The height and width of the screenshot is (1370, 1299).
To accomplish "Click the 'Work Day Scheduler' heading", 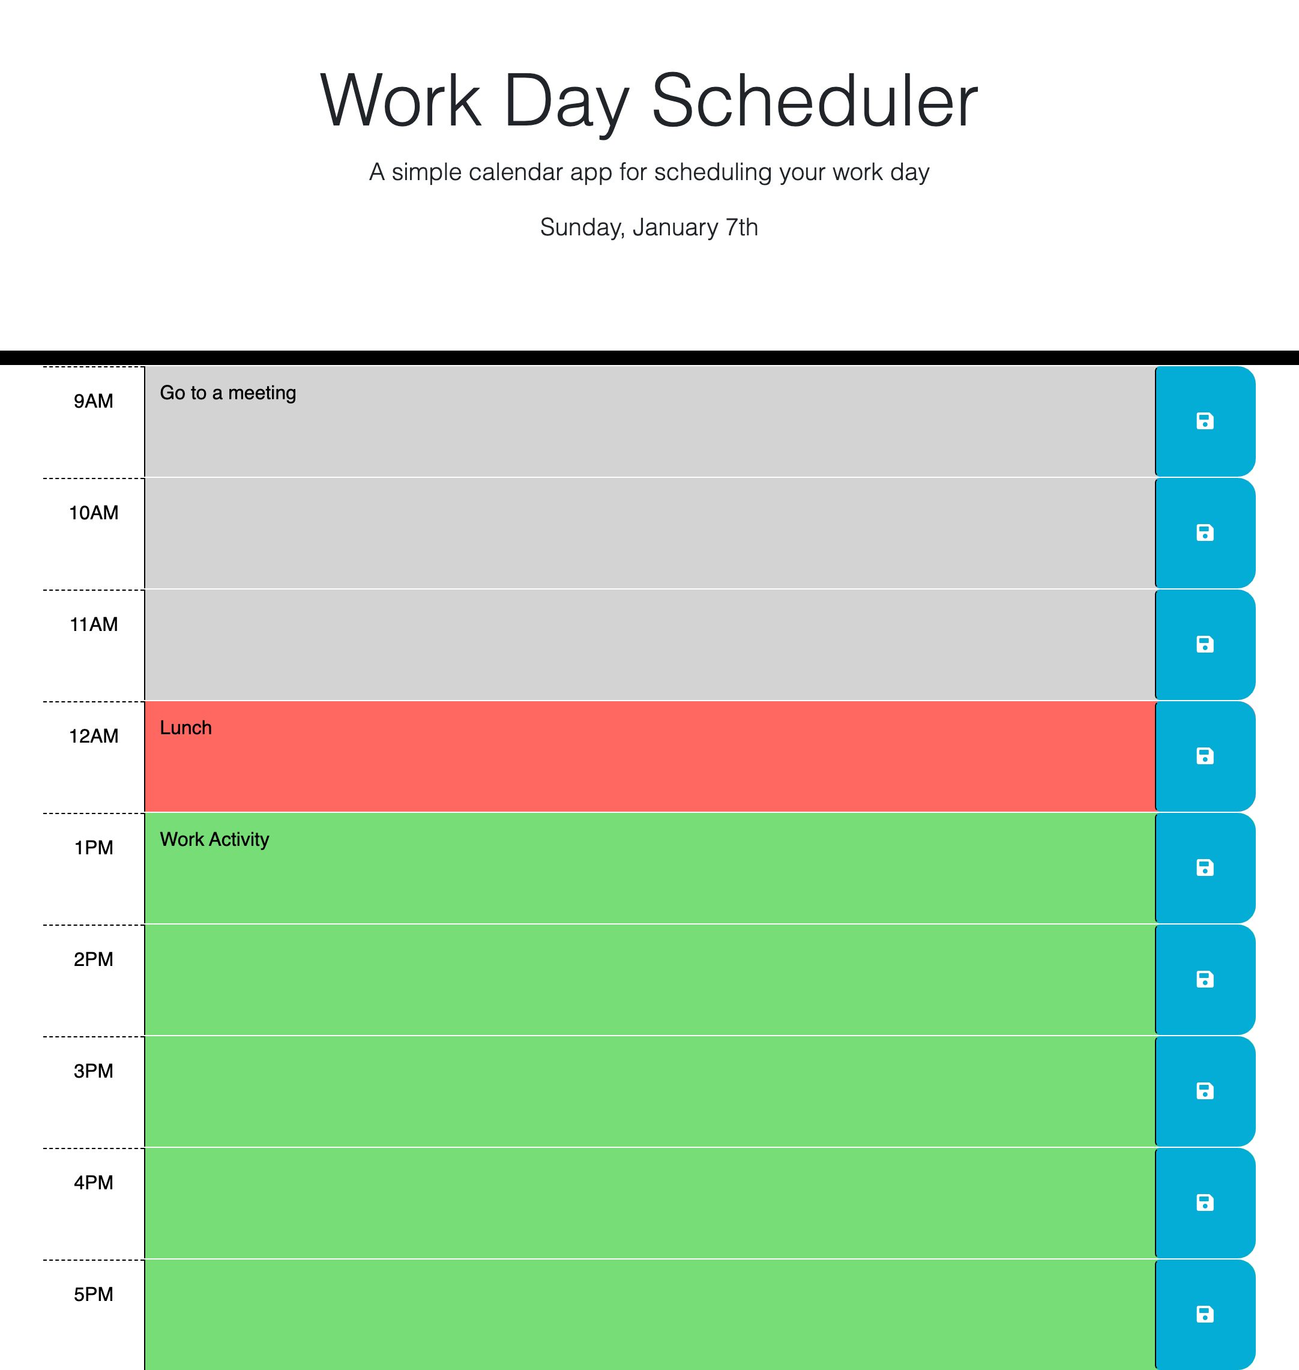I will (649, 101).
